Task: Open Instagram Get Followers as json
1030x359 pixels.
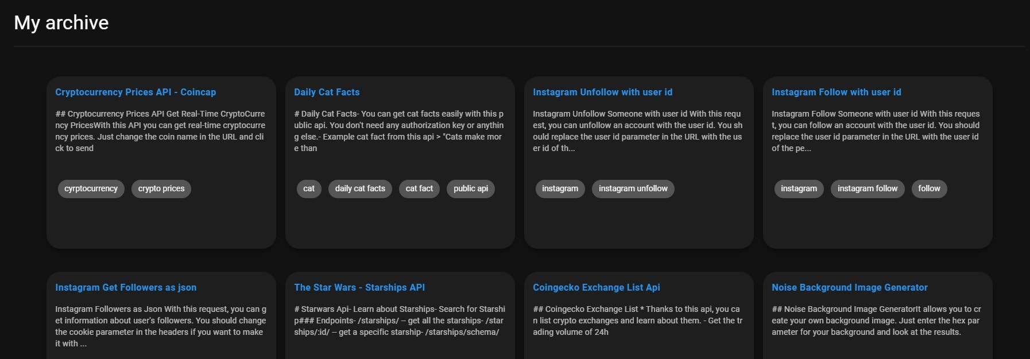Action: (x=126, y=287)
